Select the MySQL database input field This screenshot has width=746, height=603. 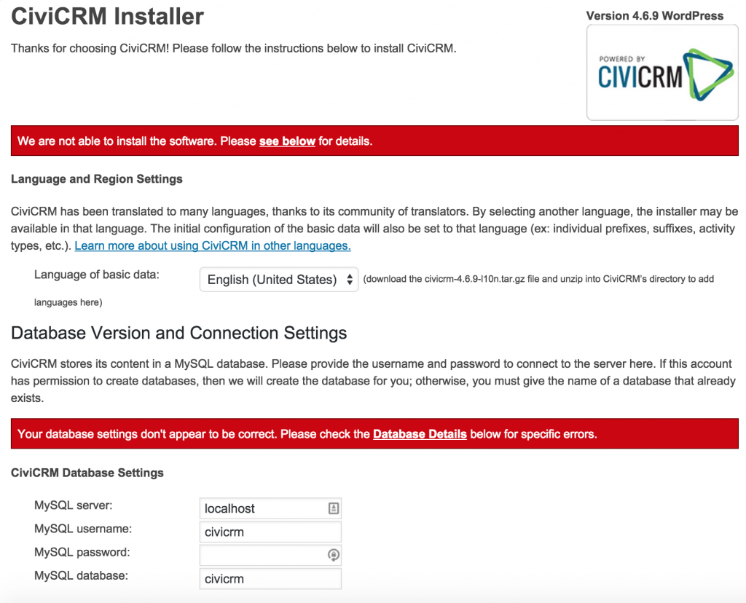[270, 578]
